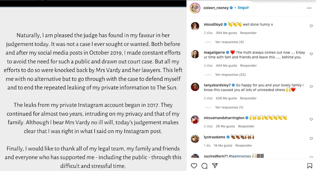
Task: Expand Ver respuestas (22) replies
Action: coord(230,75)
